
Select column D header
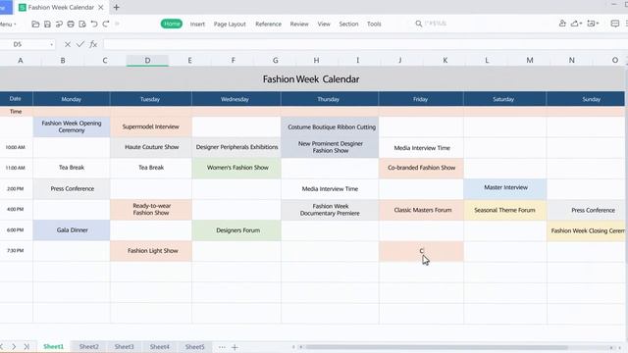147,61
